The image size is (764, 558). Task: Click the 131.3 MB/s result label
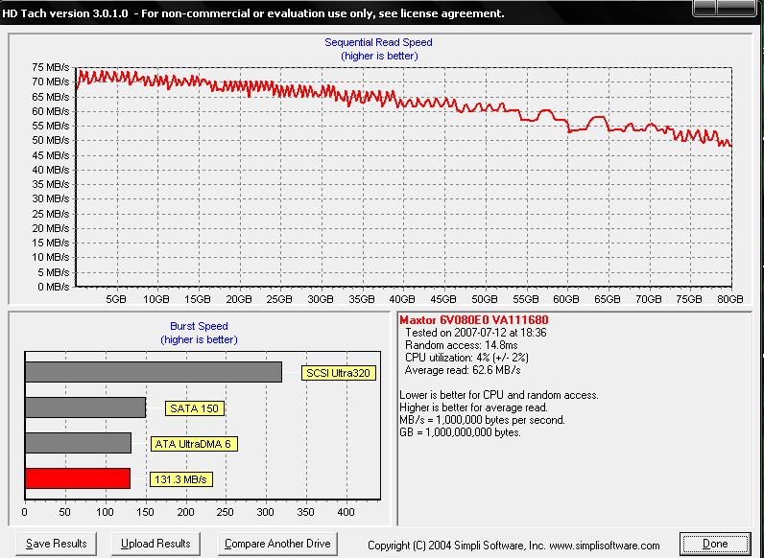pos(181,479)
